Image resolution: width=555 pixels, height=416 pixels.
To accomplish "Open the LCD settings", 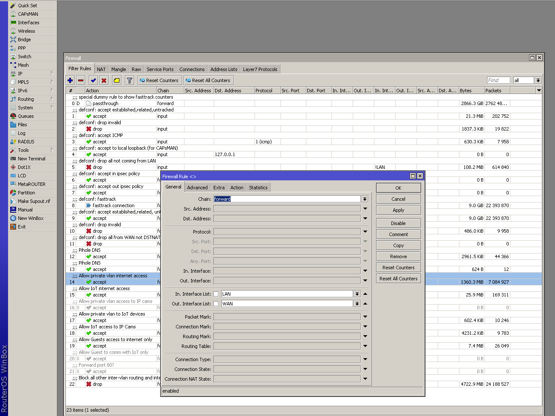I will (x=22, y=176).
